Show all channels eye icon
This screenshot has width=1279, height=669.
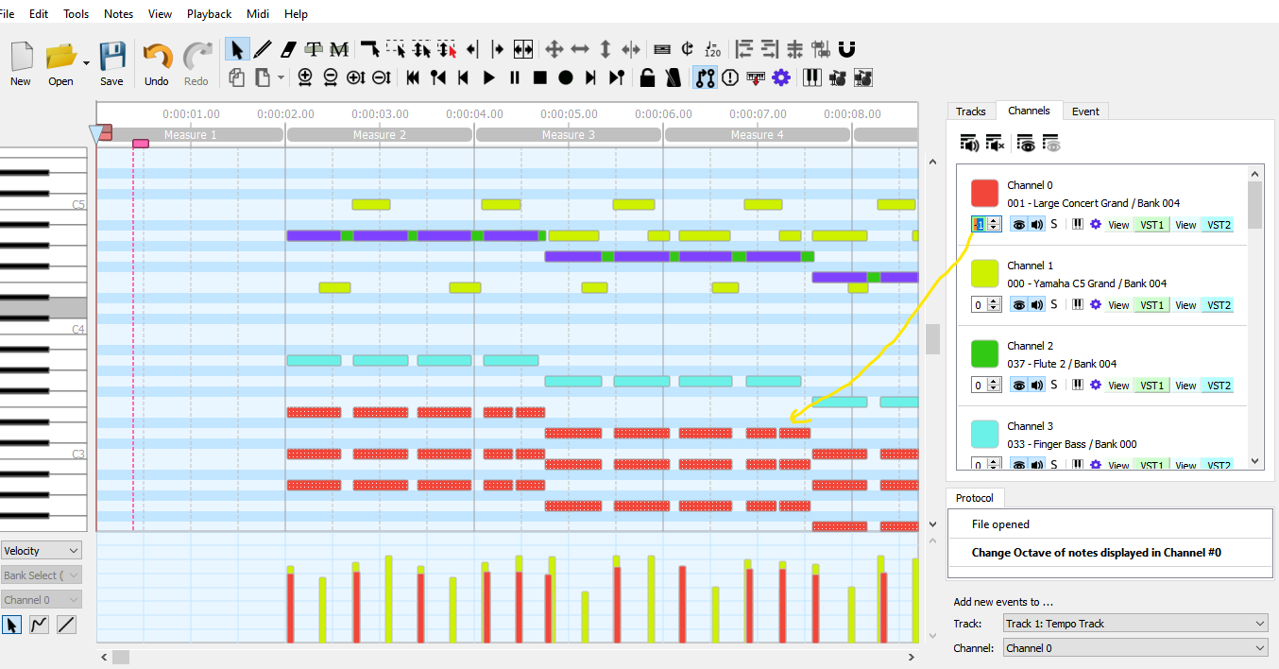click(1026, 143)
